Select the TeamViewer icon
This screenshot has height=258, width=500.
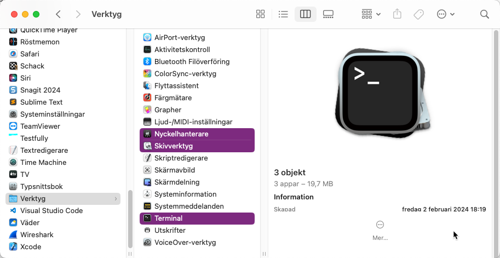pos(13,127)
